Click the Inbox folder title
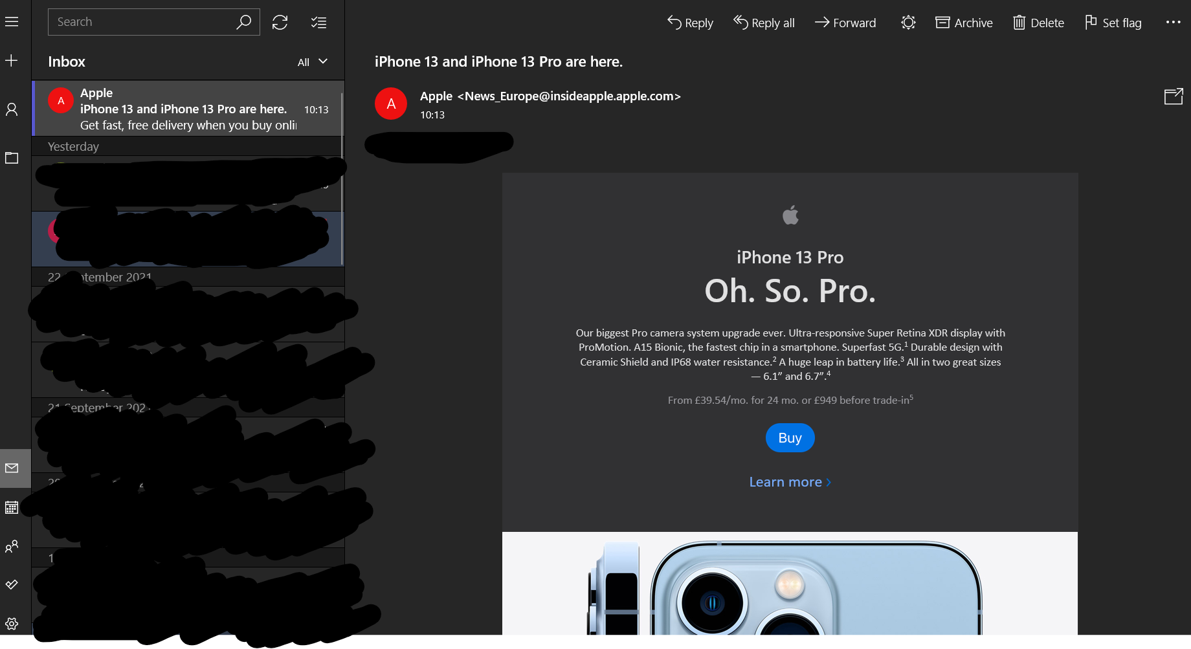Screen dimensions: 1191x649 pyautogui.click(x=67, y=61)
